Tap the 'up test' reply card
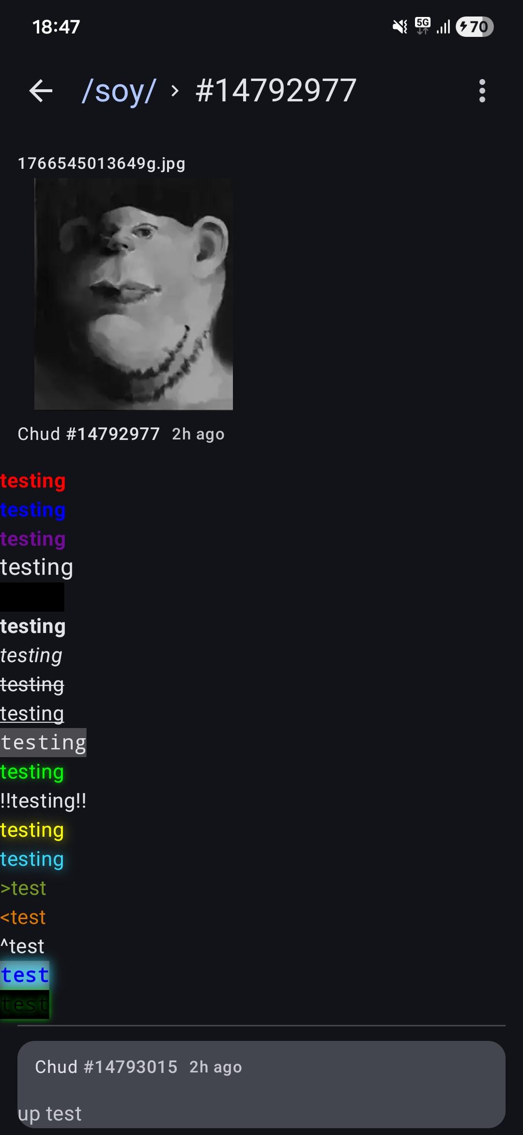The height and width of the screenshot is (1135, 523). point(261,1084)
